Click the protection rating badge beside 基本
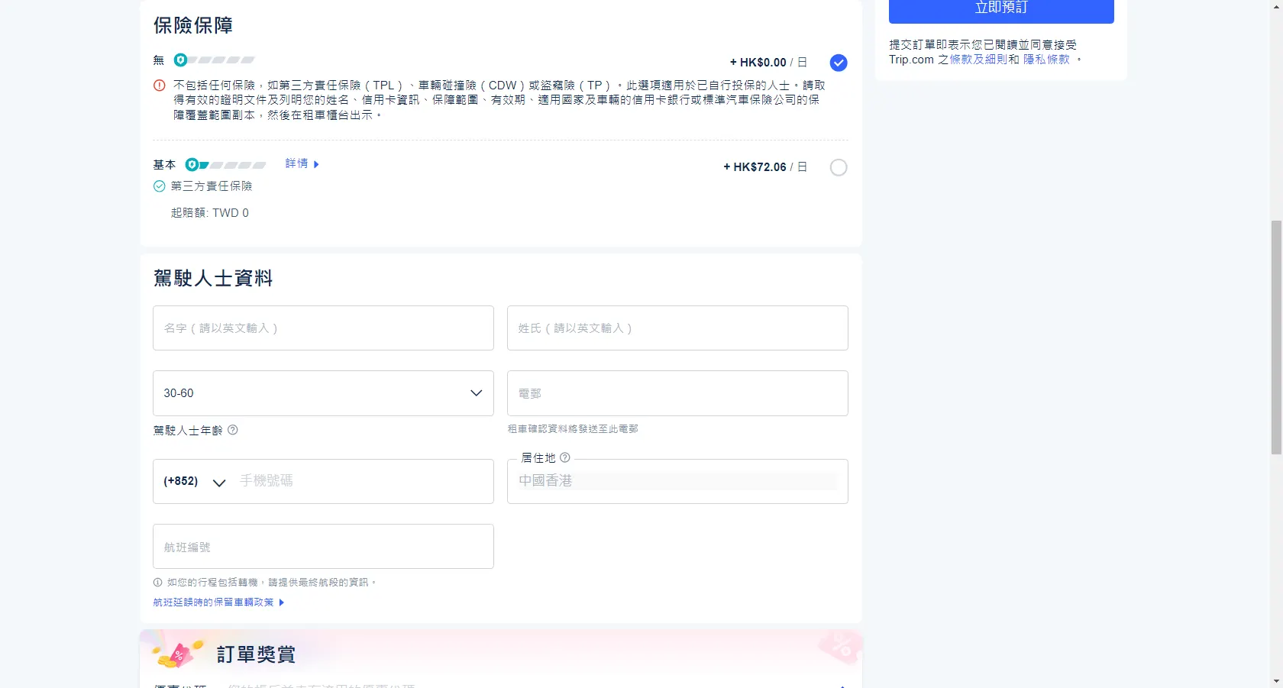Screen dimensions: 1283x688 tap(225, 165)
